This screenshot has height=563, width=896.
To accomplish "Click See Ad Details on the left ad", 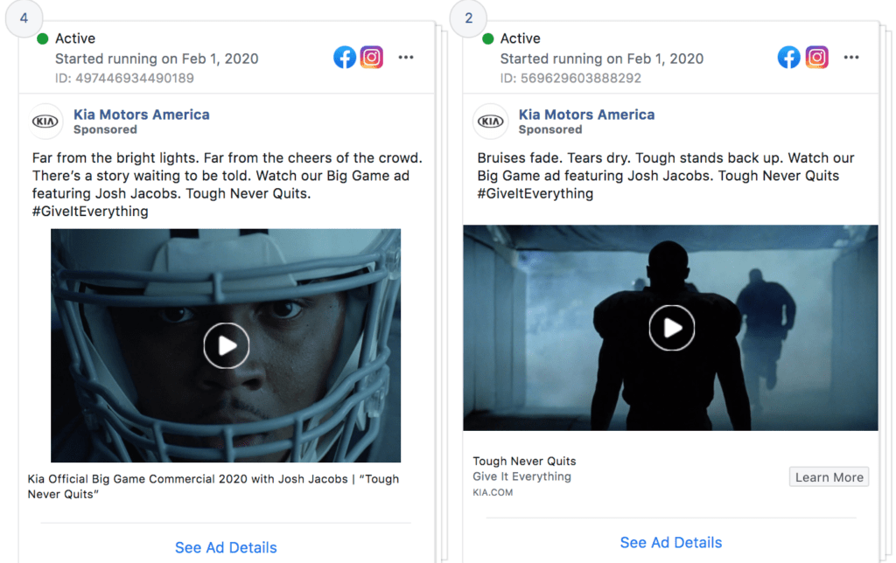I will pyautogui.click(x=226, y=547).
